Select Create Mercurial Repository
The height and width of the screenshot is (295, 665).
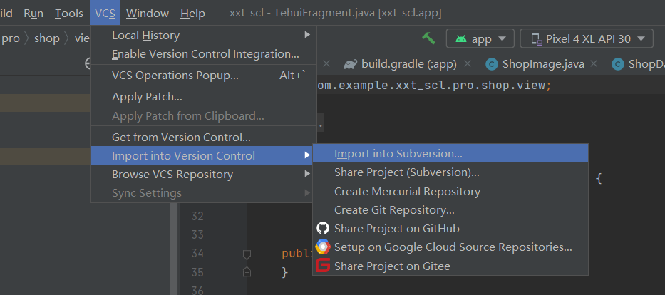point(407,191)
